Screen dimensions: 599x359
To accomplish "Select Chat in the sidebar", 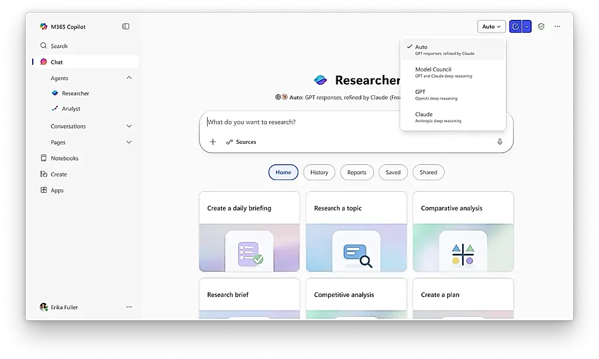I will coord(85,62).
